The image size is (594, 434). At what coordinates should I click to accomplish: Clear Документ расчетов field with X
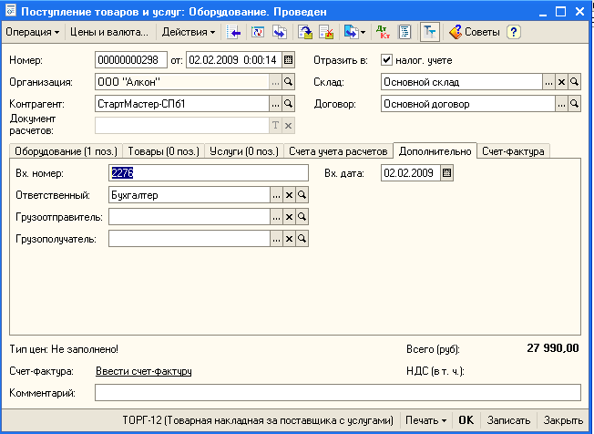[x=288, y=126]
